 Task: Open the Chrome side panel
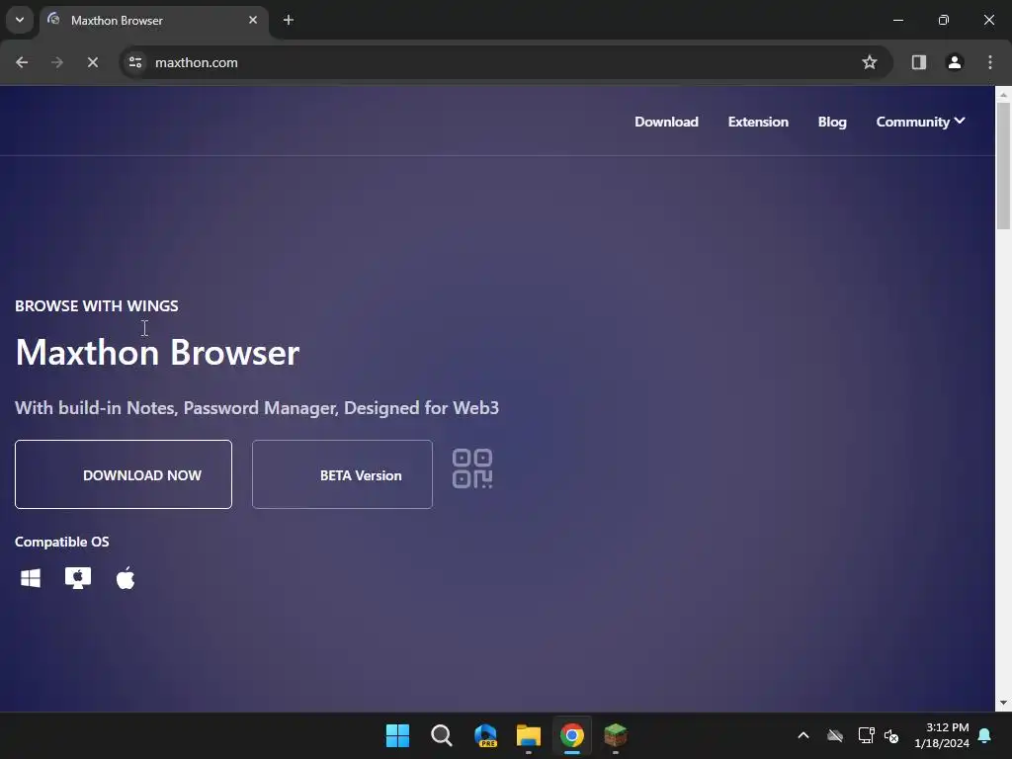coord(918,62)
